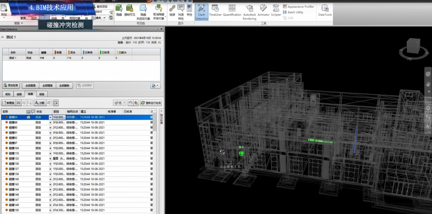Collapse the 测试 1 test panel header
This screenshot has width=432, height=214.
click(x=3, y=38)
